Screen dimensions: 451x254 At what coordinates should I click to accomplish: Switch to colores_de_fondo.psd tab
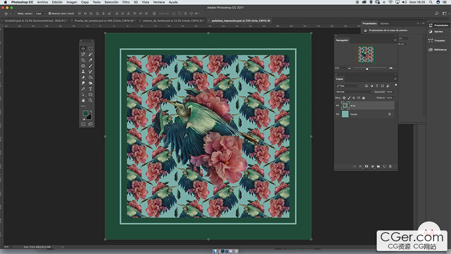173,21
